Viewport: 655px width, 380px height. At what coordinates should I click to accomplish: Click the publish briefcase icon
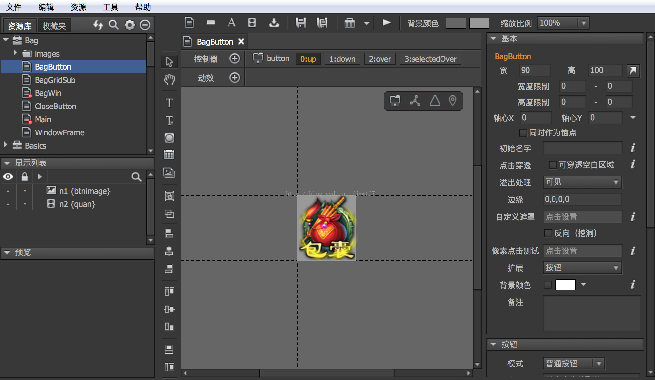point(350,23)
